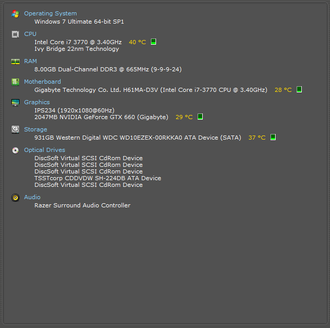Screen dimensions: 330x328
Task: Click the green status icon beside CPU temperature
Action: coord(153,42)
